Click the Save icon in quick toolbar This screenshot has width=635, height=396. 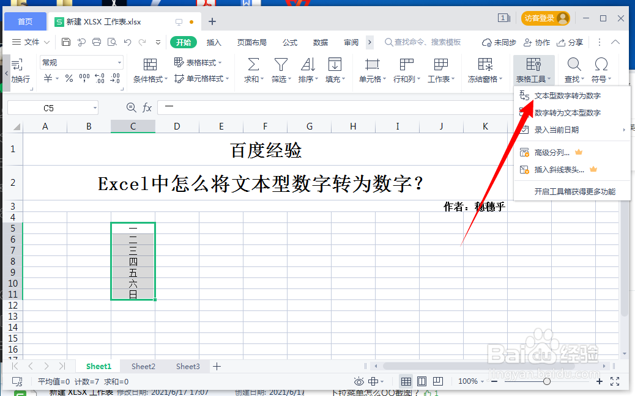[66, 42]
